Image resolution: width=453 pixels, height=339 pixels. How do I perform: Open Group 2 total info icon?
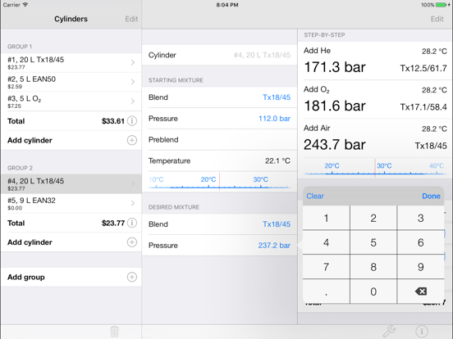(132, 223)
